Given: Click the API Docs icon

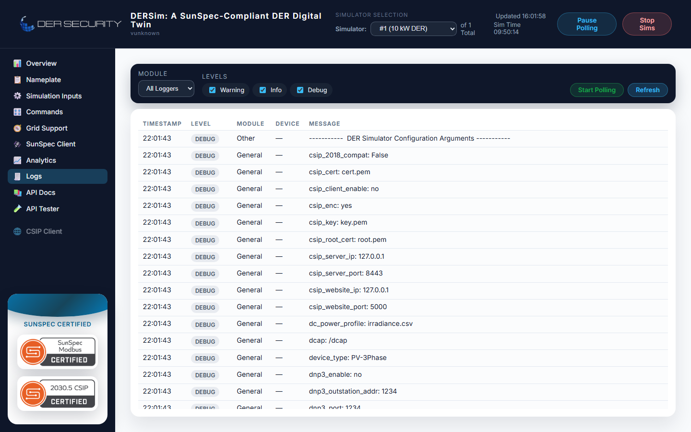Looking at the screenshot, I should coord(17,192).
